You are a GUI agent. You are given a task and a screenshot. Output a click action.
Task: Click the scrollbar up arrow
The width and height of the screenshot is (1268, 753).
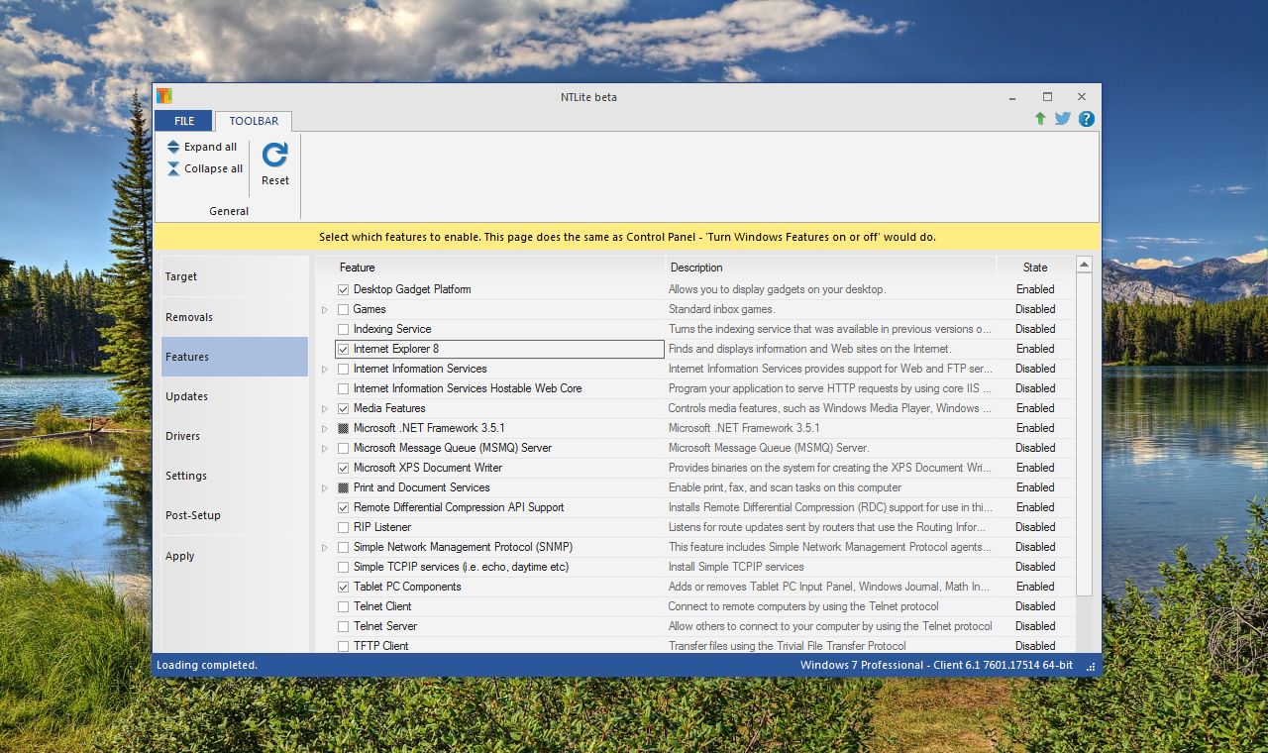click(x=1084, y=265)
